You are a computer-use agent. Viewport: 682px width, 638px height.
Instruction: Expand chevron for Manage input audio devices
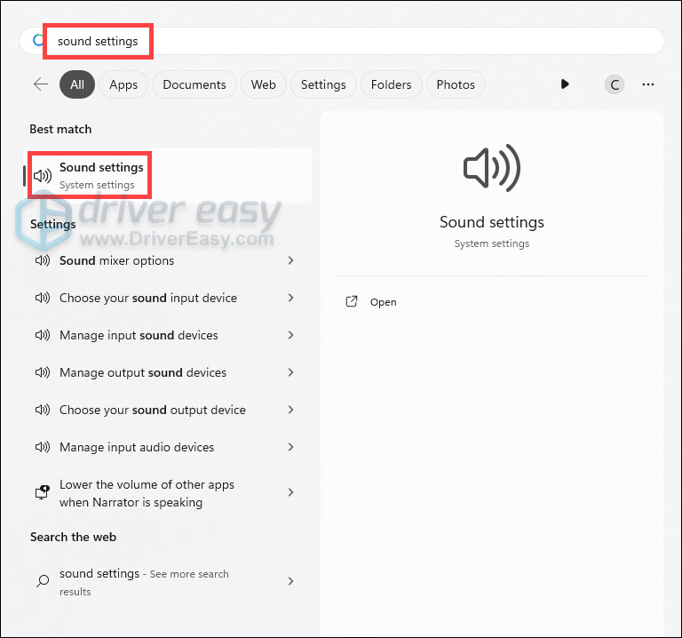pyautogui.click(x=291, y=447)
